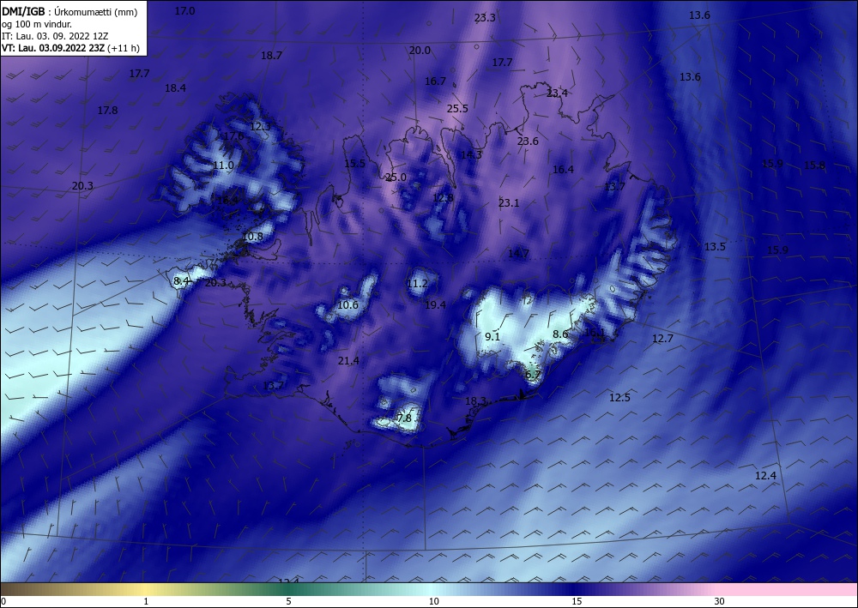The image size is (858, 608).
Task: Select the 12.5 value south of Iceland
Action: 620,398
